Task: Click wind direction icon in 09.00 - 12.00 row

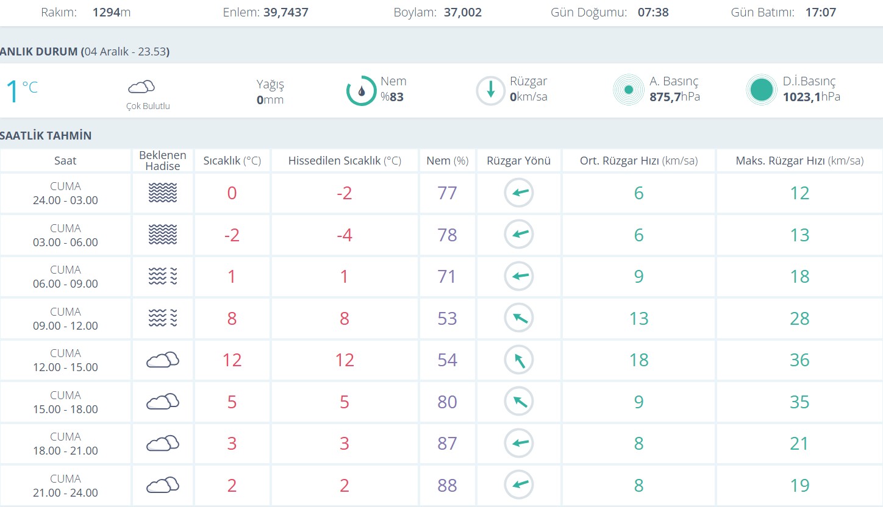Action: 519,318
